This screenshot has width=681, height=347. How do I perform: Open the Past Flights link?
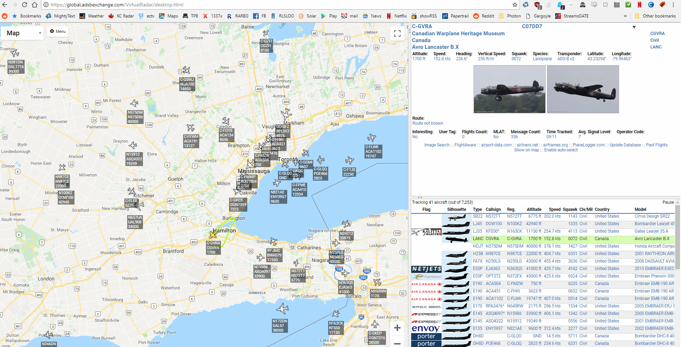click(x=657, y=145)
